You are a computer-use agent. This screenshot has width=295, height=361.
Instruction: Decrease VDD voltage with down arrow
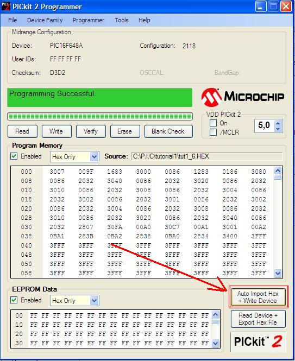(278, 129)
